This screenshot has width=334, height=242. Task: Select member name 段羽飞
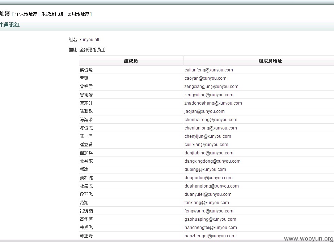click(x=86, y=194)
